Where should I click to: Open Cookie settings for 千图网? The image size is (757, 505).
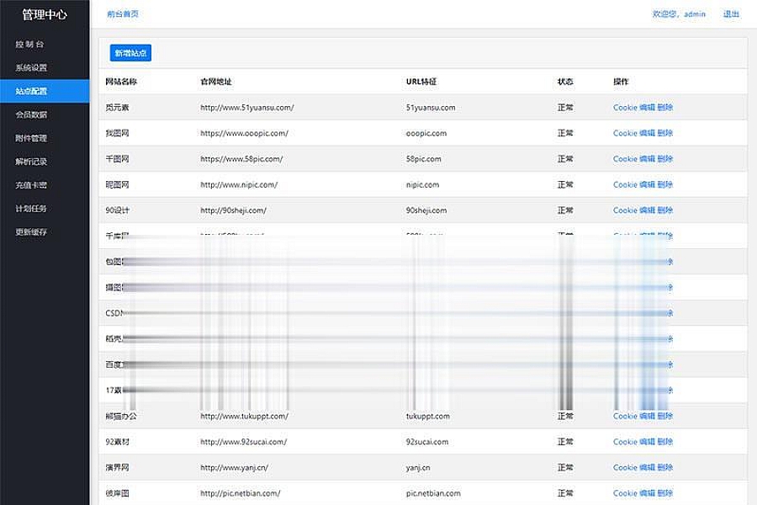click(x=625, y=158)
